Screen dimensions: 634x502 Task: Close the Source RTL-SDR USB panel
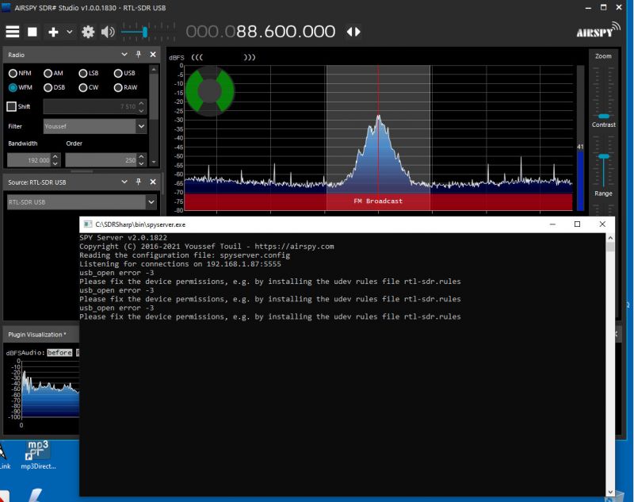pyautogui.click(x=153, y=182)
